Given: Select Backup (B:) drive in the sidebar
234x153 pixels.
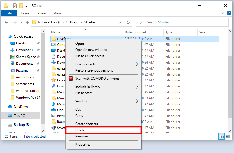Looking at the screenshot, I should point(22,125).
